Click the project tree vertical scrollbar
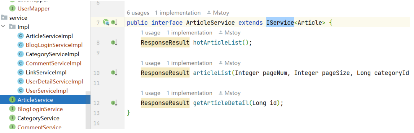Screen dimensions: 414x133 point(88,110)
